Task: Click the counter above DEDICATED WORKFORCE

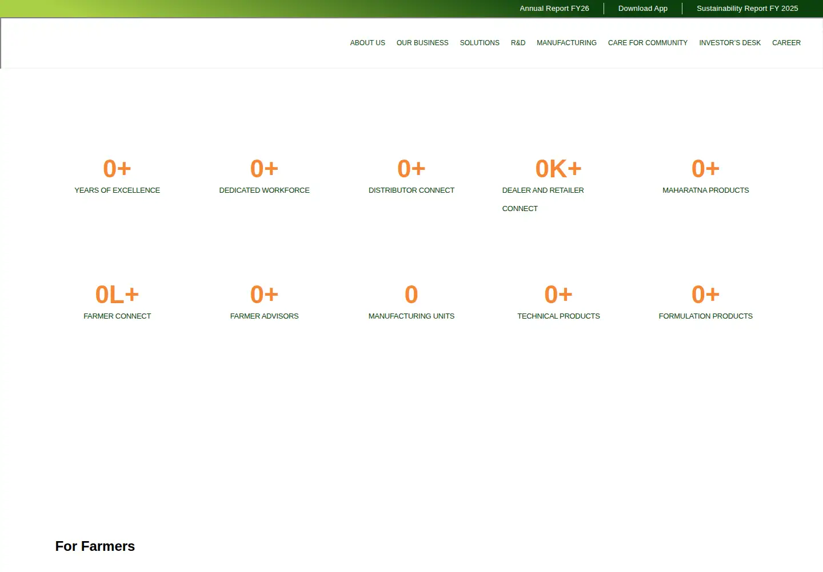Action: coord(264,169)
